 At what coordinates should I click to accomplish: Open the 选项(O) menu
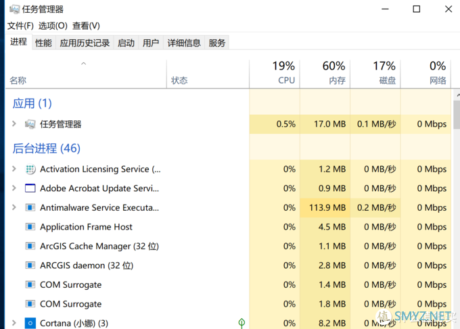pos(53,26)
